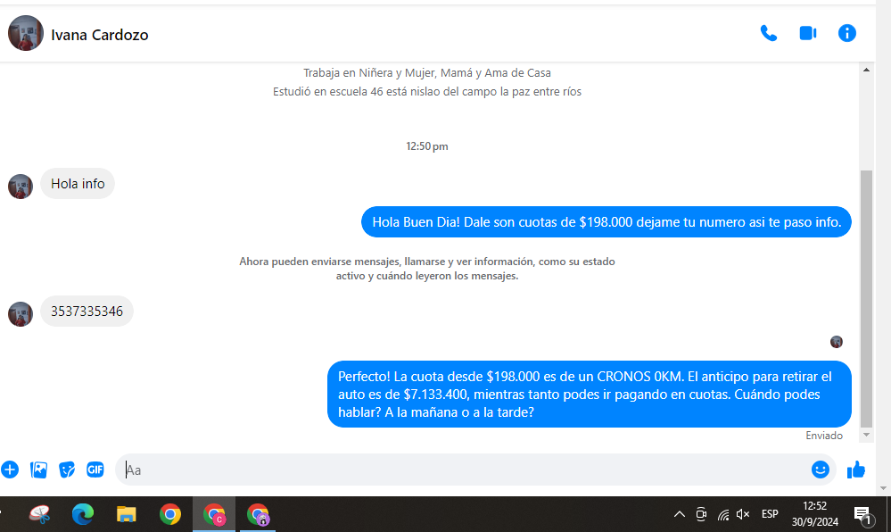Click the 'Enviado' status label
Screen dimensions: 891x532
coord(824,436)
